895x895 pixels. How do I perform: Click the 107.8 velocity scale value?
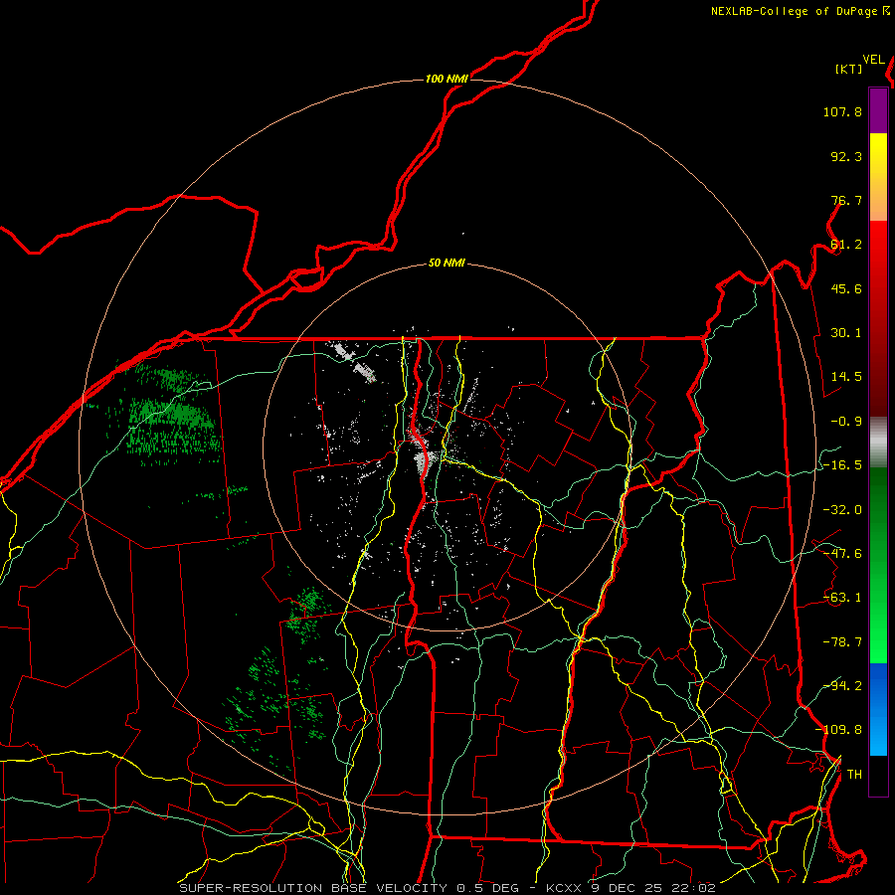point(842,111)
